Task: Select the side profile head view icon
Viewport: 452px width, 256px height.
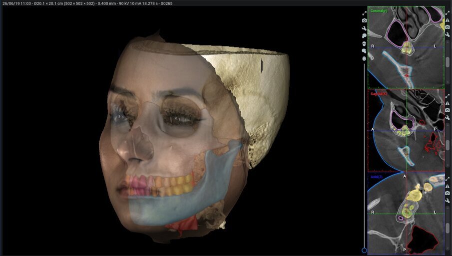Action: (364, 35)
